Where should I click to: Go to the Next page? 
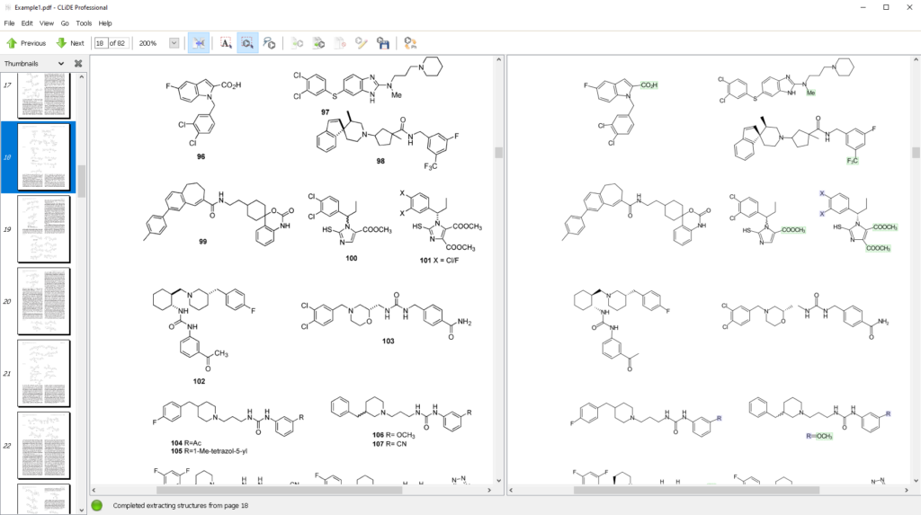click(x=70, y=43)
